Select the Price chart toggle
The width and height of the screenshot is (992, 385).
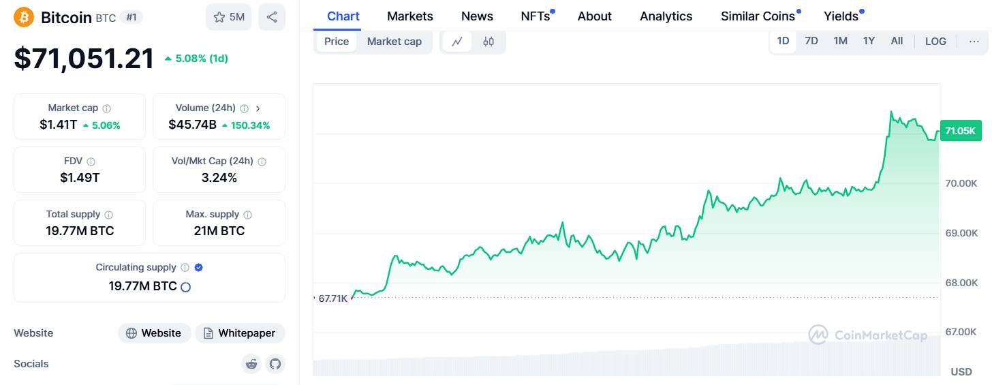coord(337,42)
